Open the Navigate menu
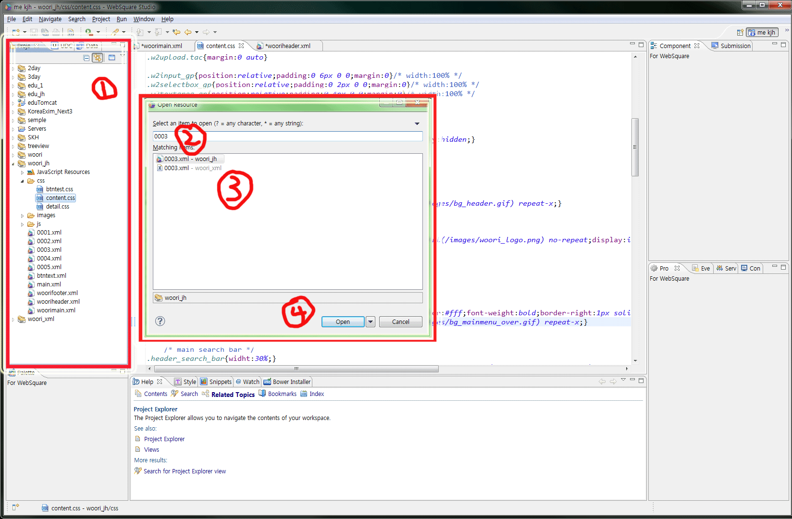The image size is (792, 519). coord(50,19)
